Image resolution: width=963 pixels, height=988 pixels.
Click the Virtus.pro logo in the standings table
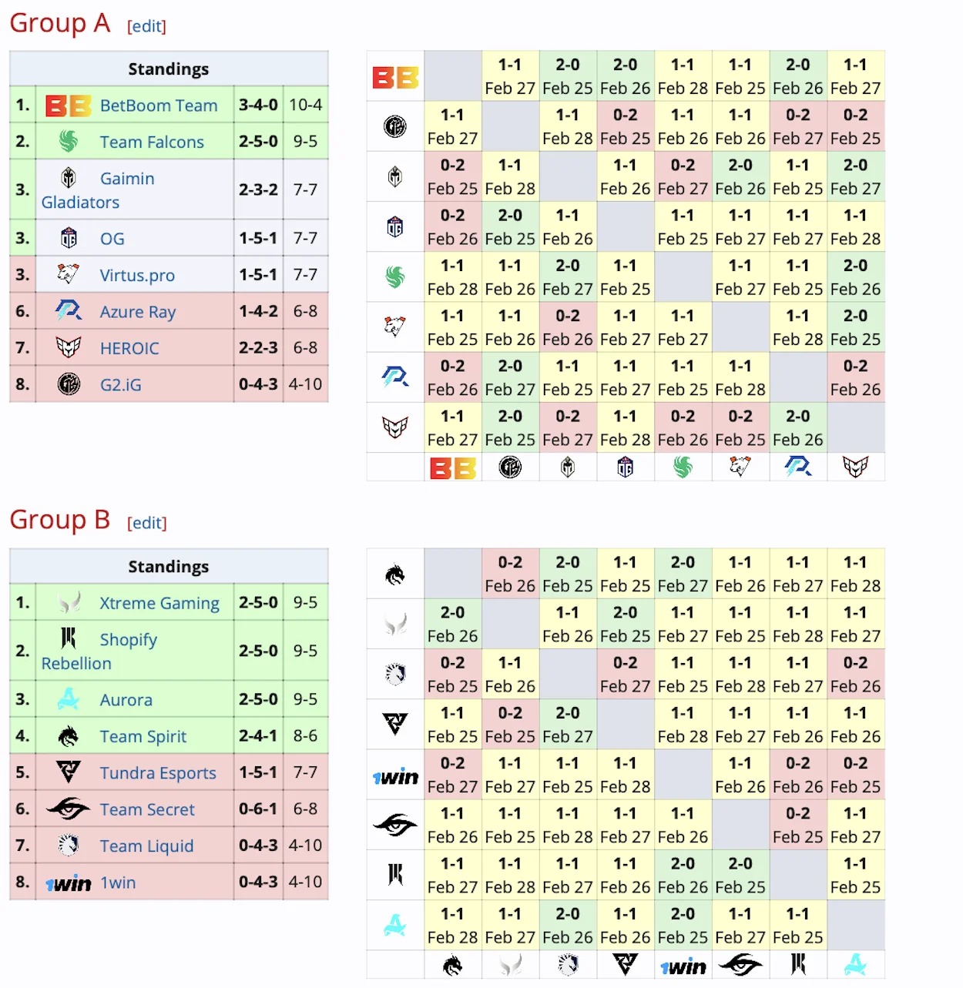(x=69, y=274)
